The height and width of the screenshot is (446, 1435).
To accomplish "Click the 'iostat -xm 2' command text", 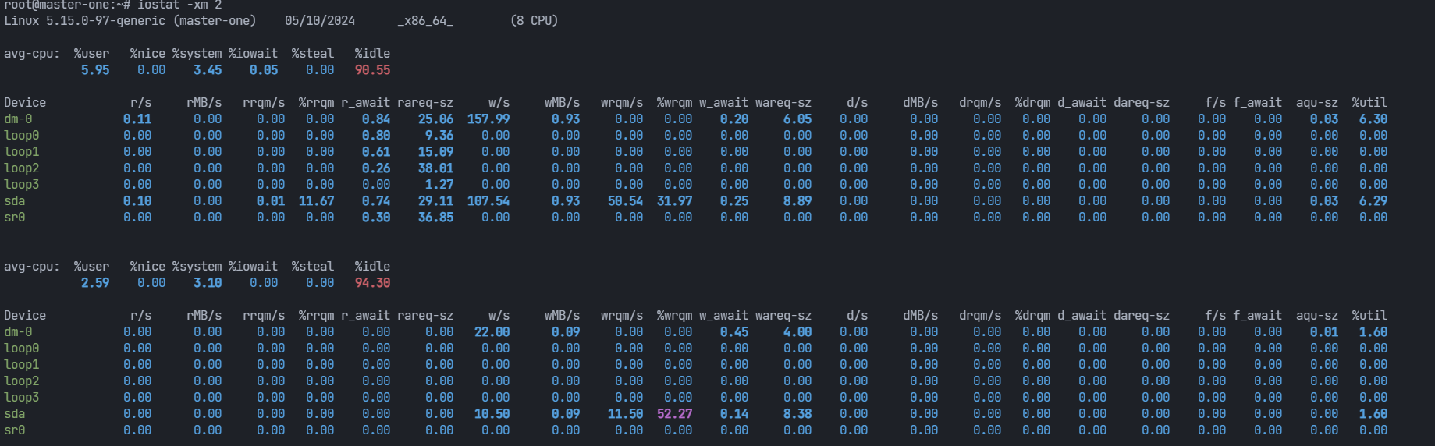I will pos(179,4).
